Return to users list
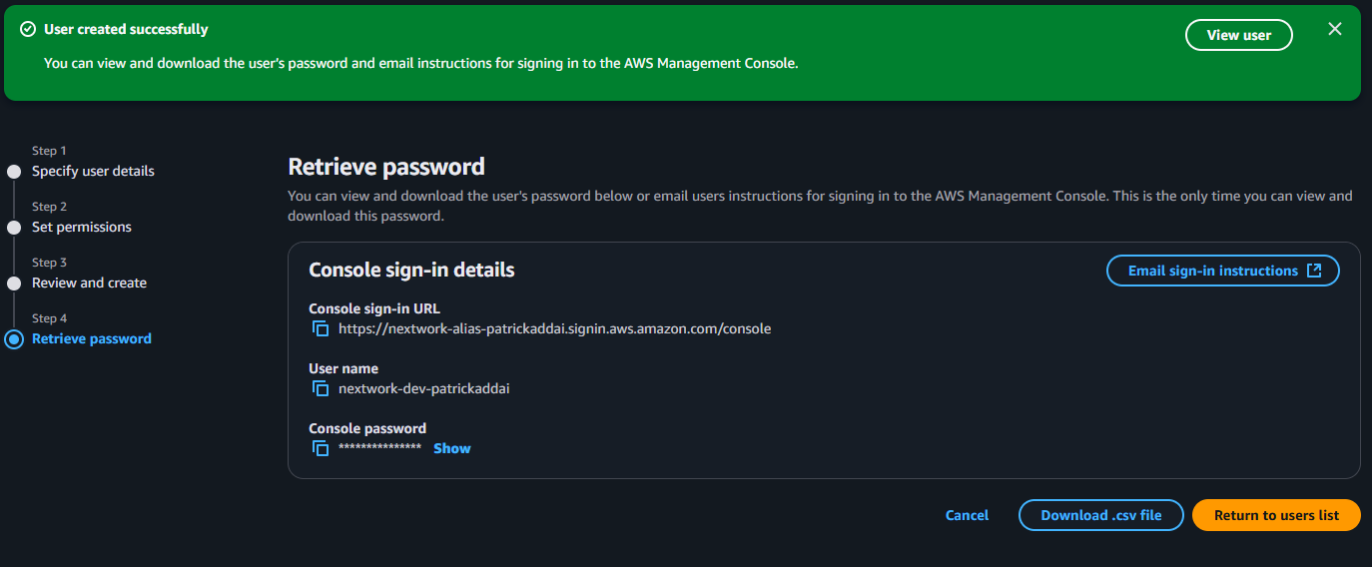 pos(1276,515)
